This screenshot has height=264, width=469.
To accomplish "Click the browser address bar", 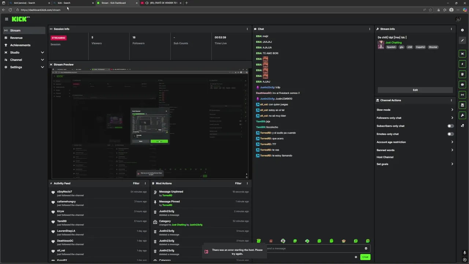I will pyautogui.click(x=220, y=10).
